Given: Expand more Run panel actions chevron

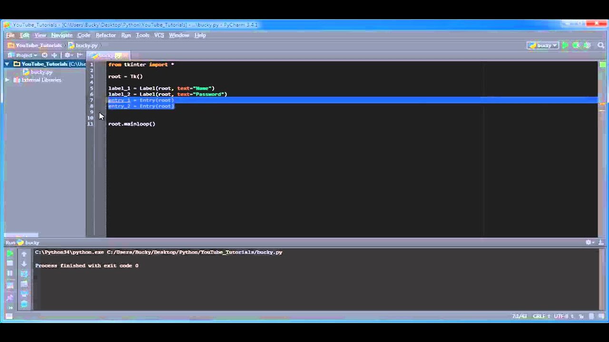Looking at the screenshot, I should (x=10, y=307).
